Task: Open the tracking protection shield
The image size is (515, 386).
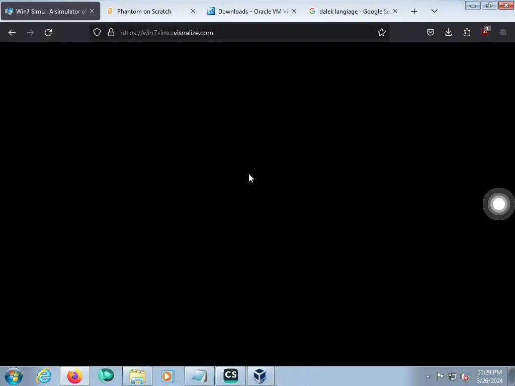Action: coord(97,33)
